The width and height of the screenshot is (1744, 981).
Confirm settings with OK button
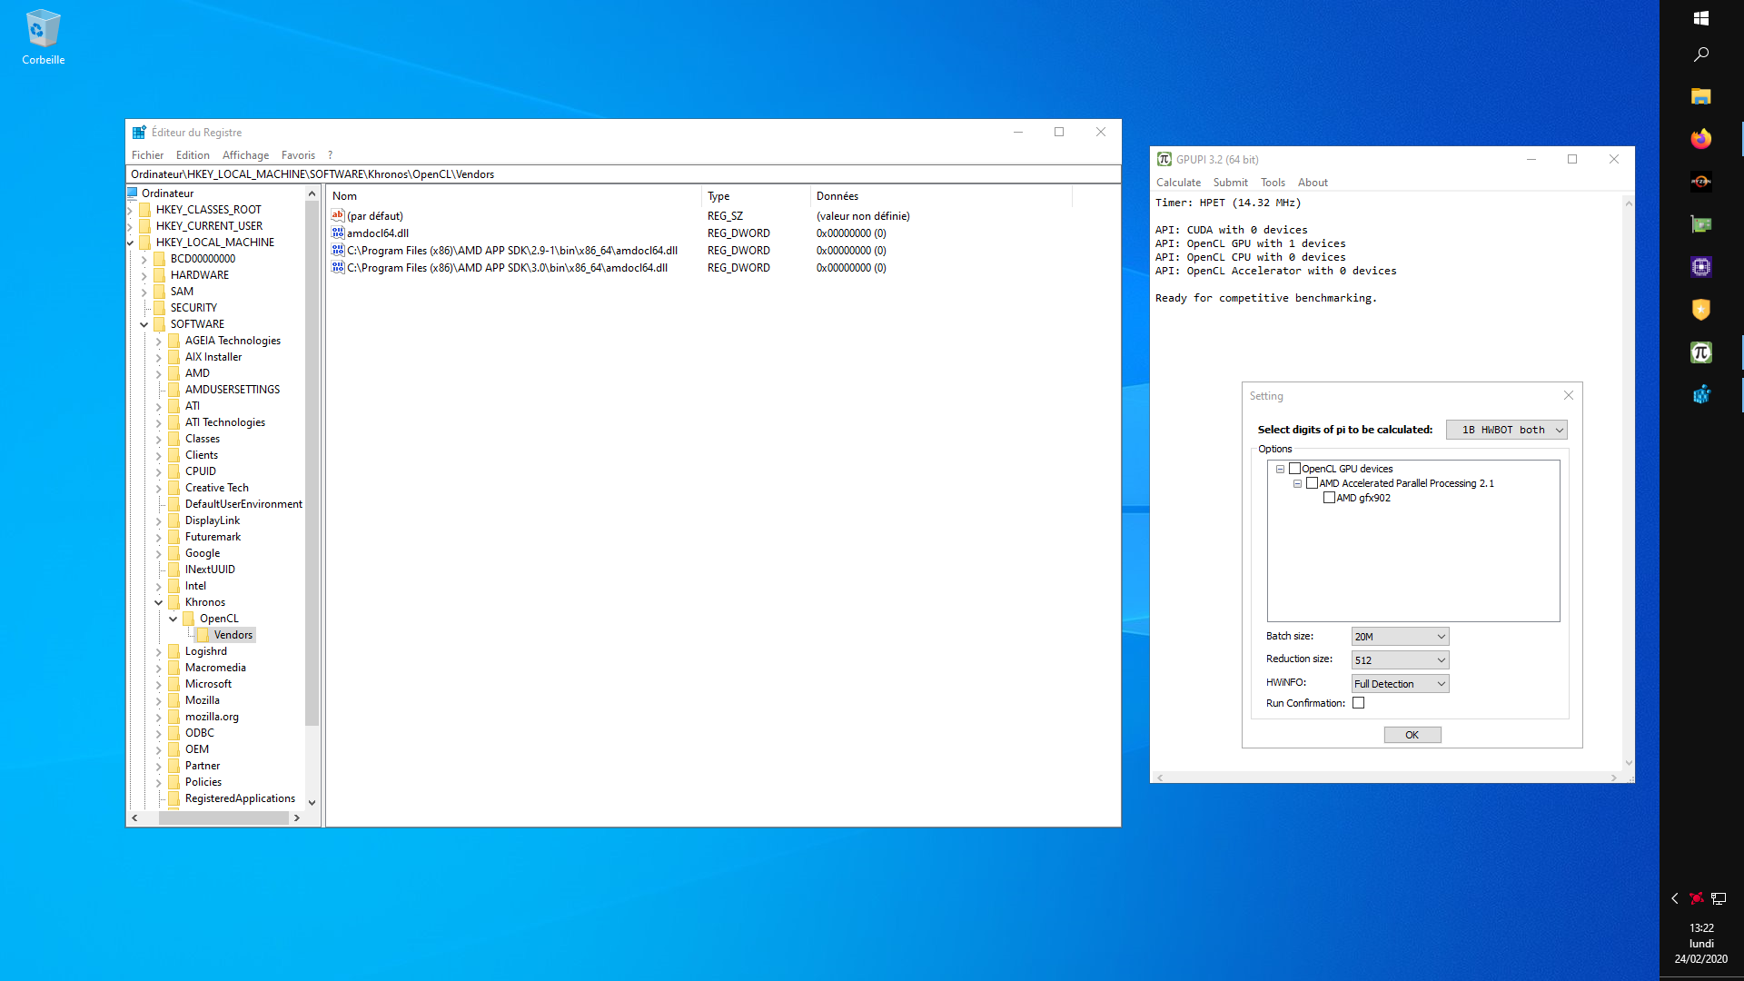pos(1412,736)
